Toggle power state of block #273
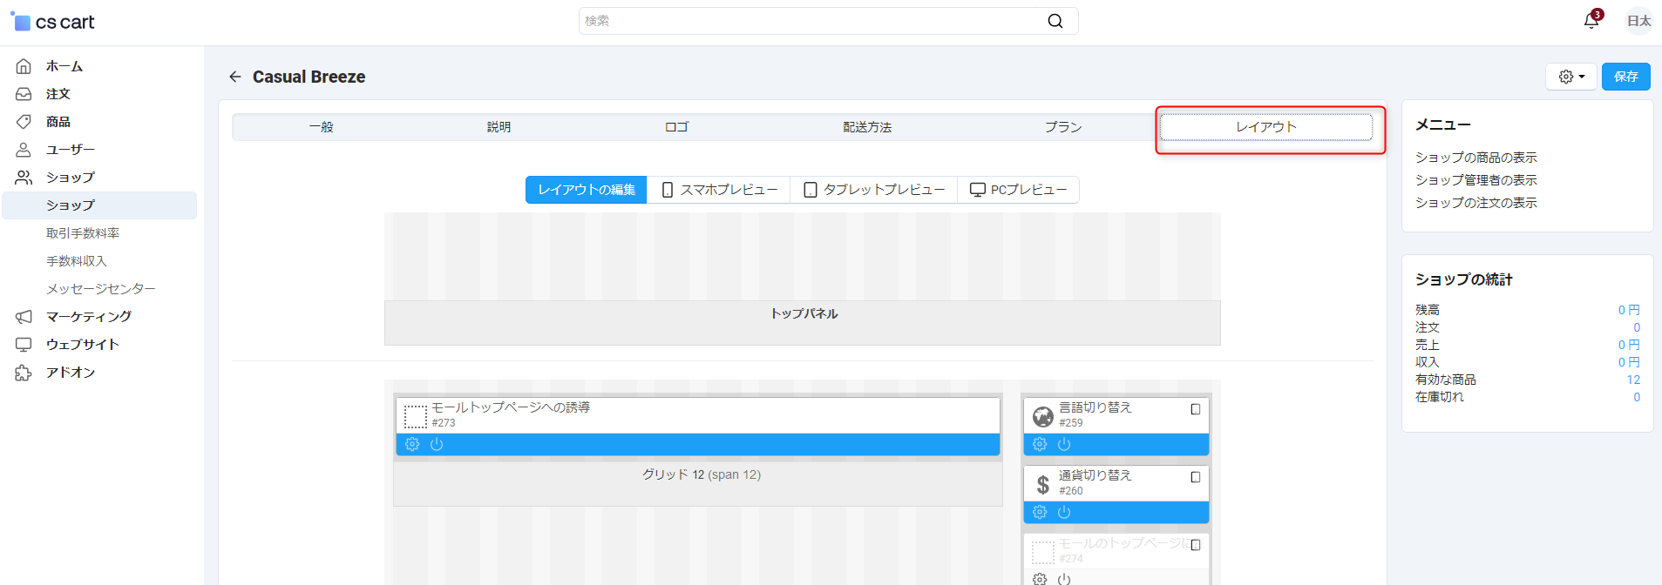1662x585 pixels. click(437, 444)
